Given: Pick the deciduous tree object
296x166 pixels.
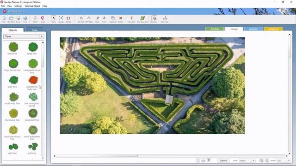Looking at the screenshot, I should tap(13, 113).
